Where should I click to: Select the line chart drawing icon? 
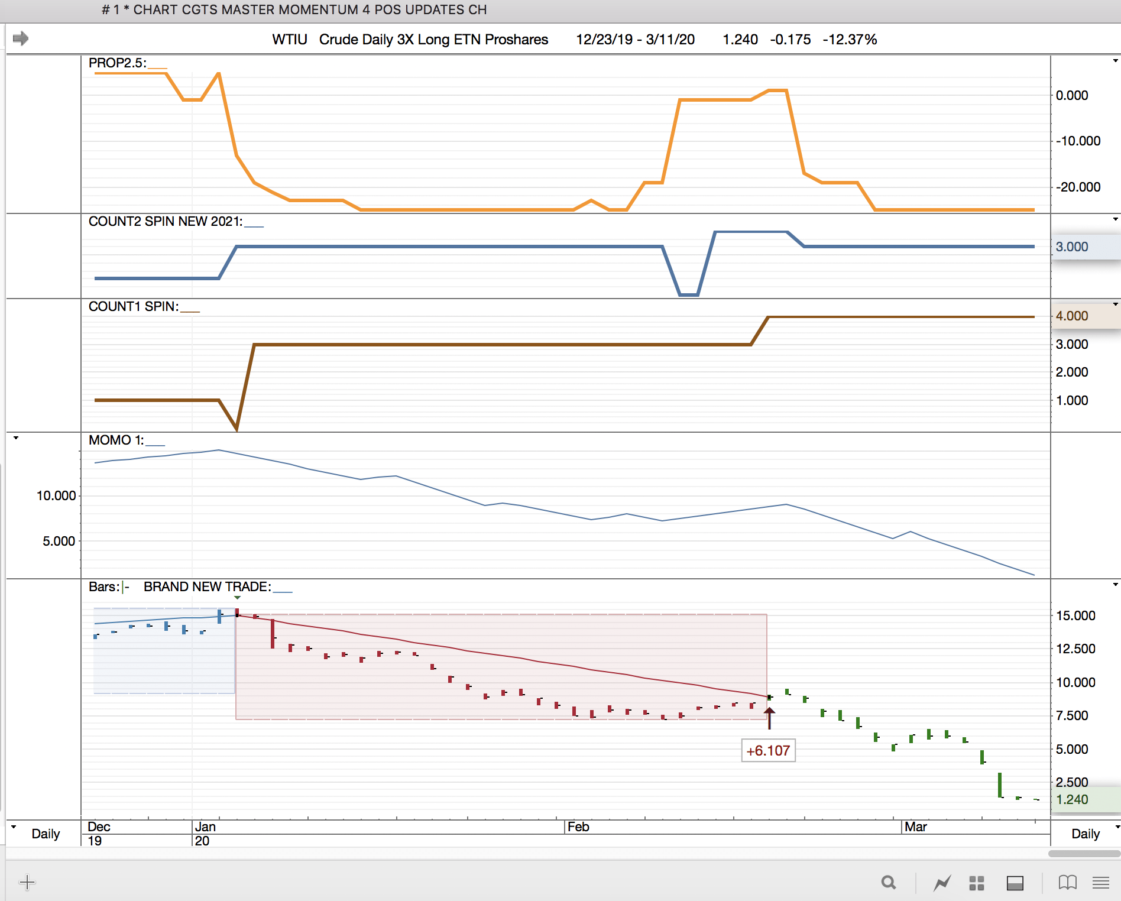942,883
